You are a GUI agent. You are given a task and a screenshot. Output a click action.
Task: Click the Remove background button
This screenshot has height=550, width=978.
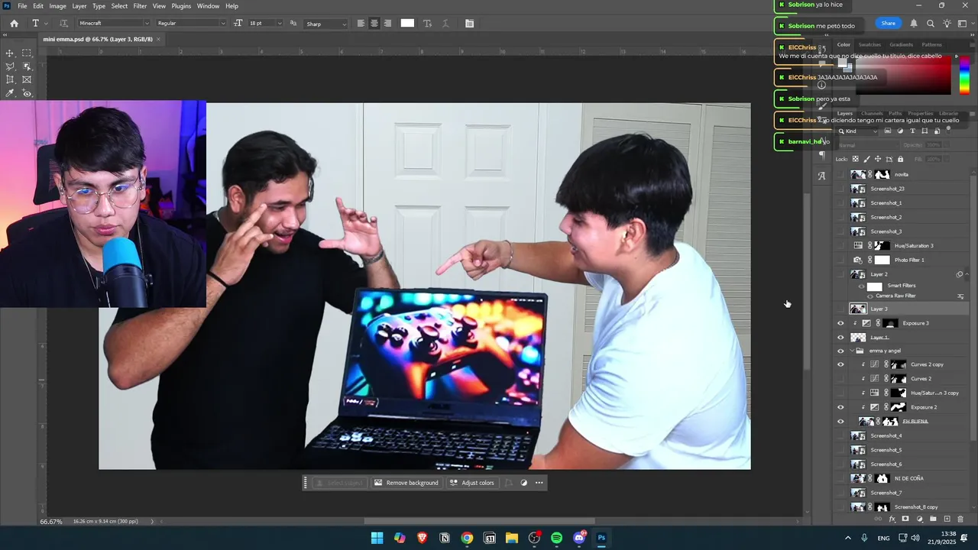coord(406,483)
